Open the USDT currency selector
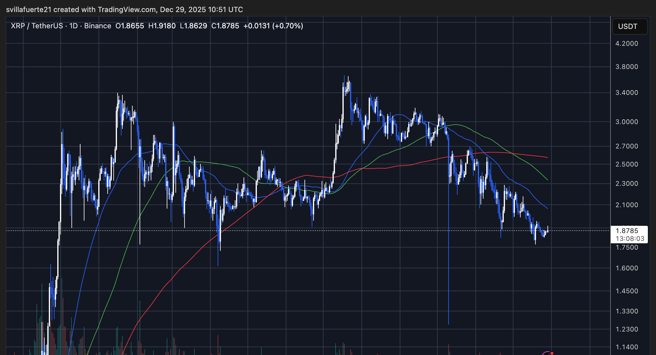 pos(629,26)
